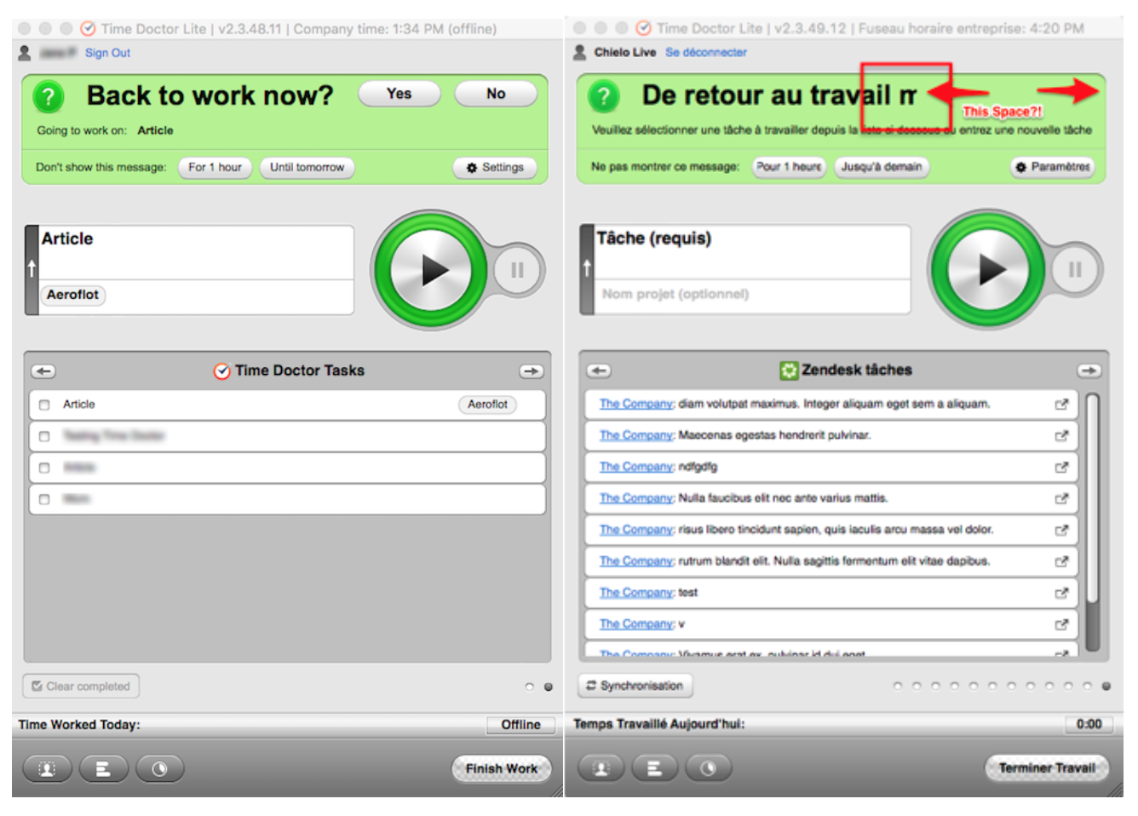Click Aeroflot tag in Article task row
This screenshot has height=816, width=1138.
487,405
